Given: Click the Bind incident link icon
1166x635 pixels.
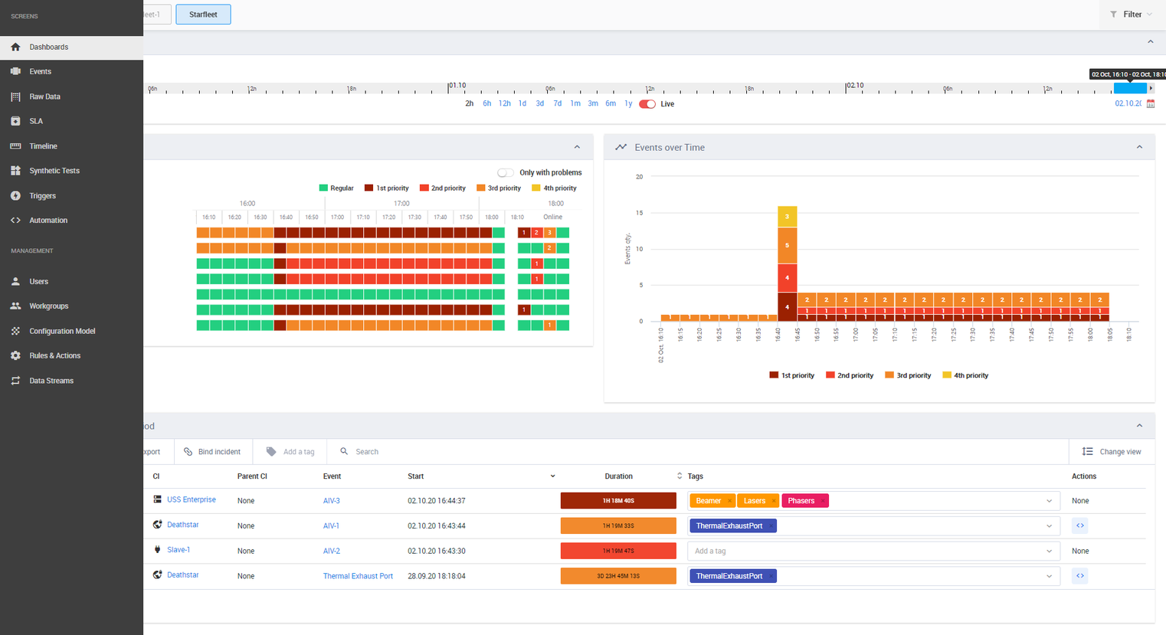Looking at the screenshot, I should click(x=188, y=452).
